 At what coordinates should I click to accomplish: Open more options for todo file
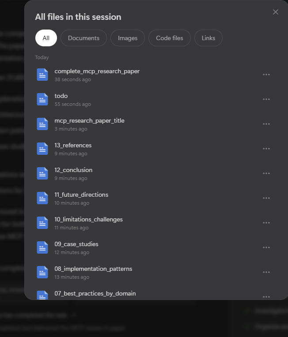[x=266, y=99]
